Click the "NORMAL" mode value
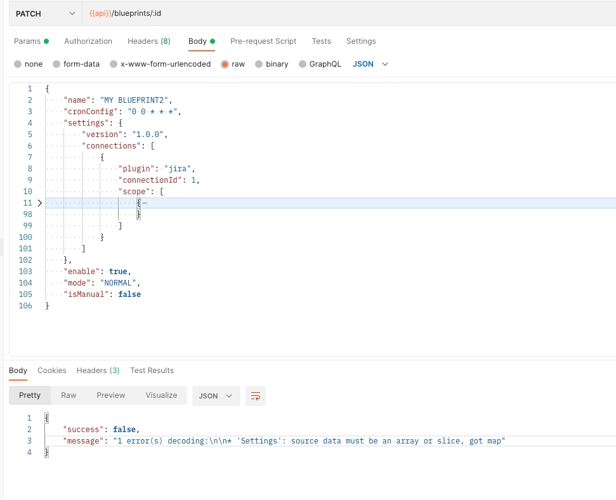Image resolution: width=616 pixels, height=500 pixels. click(x=118, y=283)
